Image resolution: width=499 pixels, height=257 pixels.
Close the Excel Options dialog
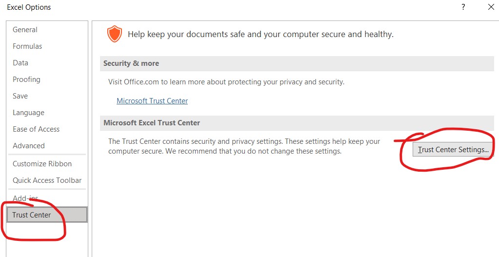pyautogui.click(x=491, y=7)
